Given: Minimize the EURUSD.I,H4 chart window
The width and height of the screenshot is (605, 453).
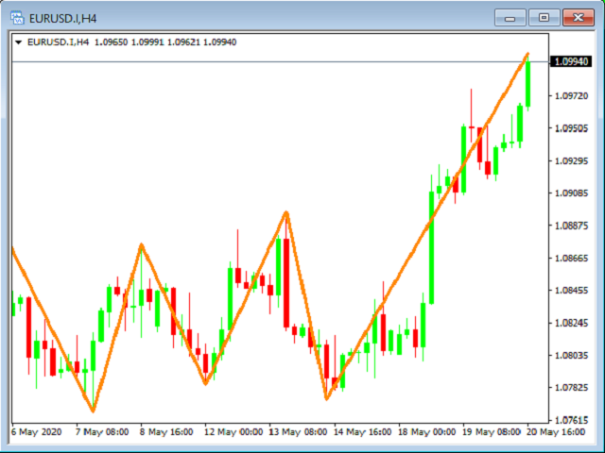Looking at the screenshot, I should pyautogui.click(x=510, y=18).
